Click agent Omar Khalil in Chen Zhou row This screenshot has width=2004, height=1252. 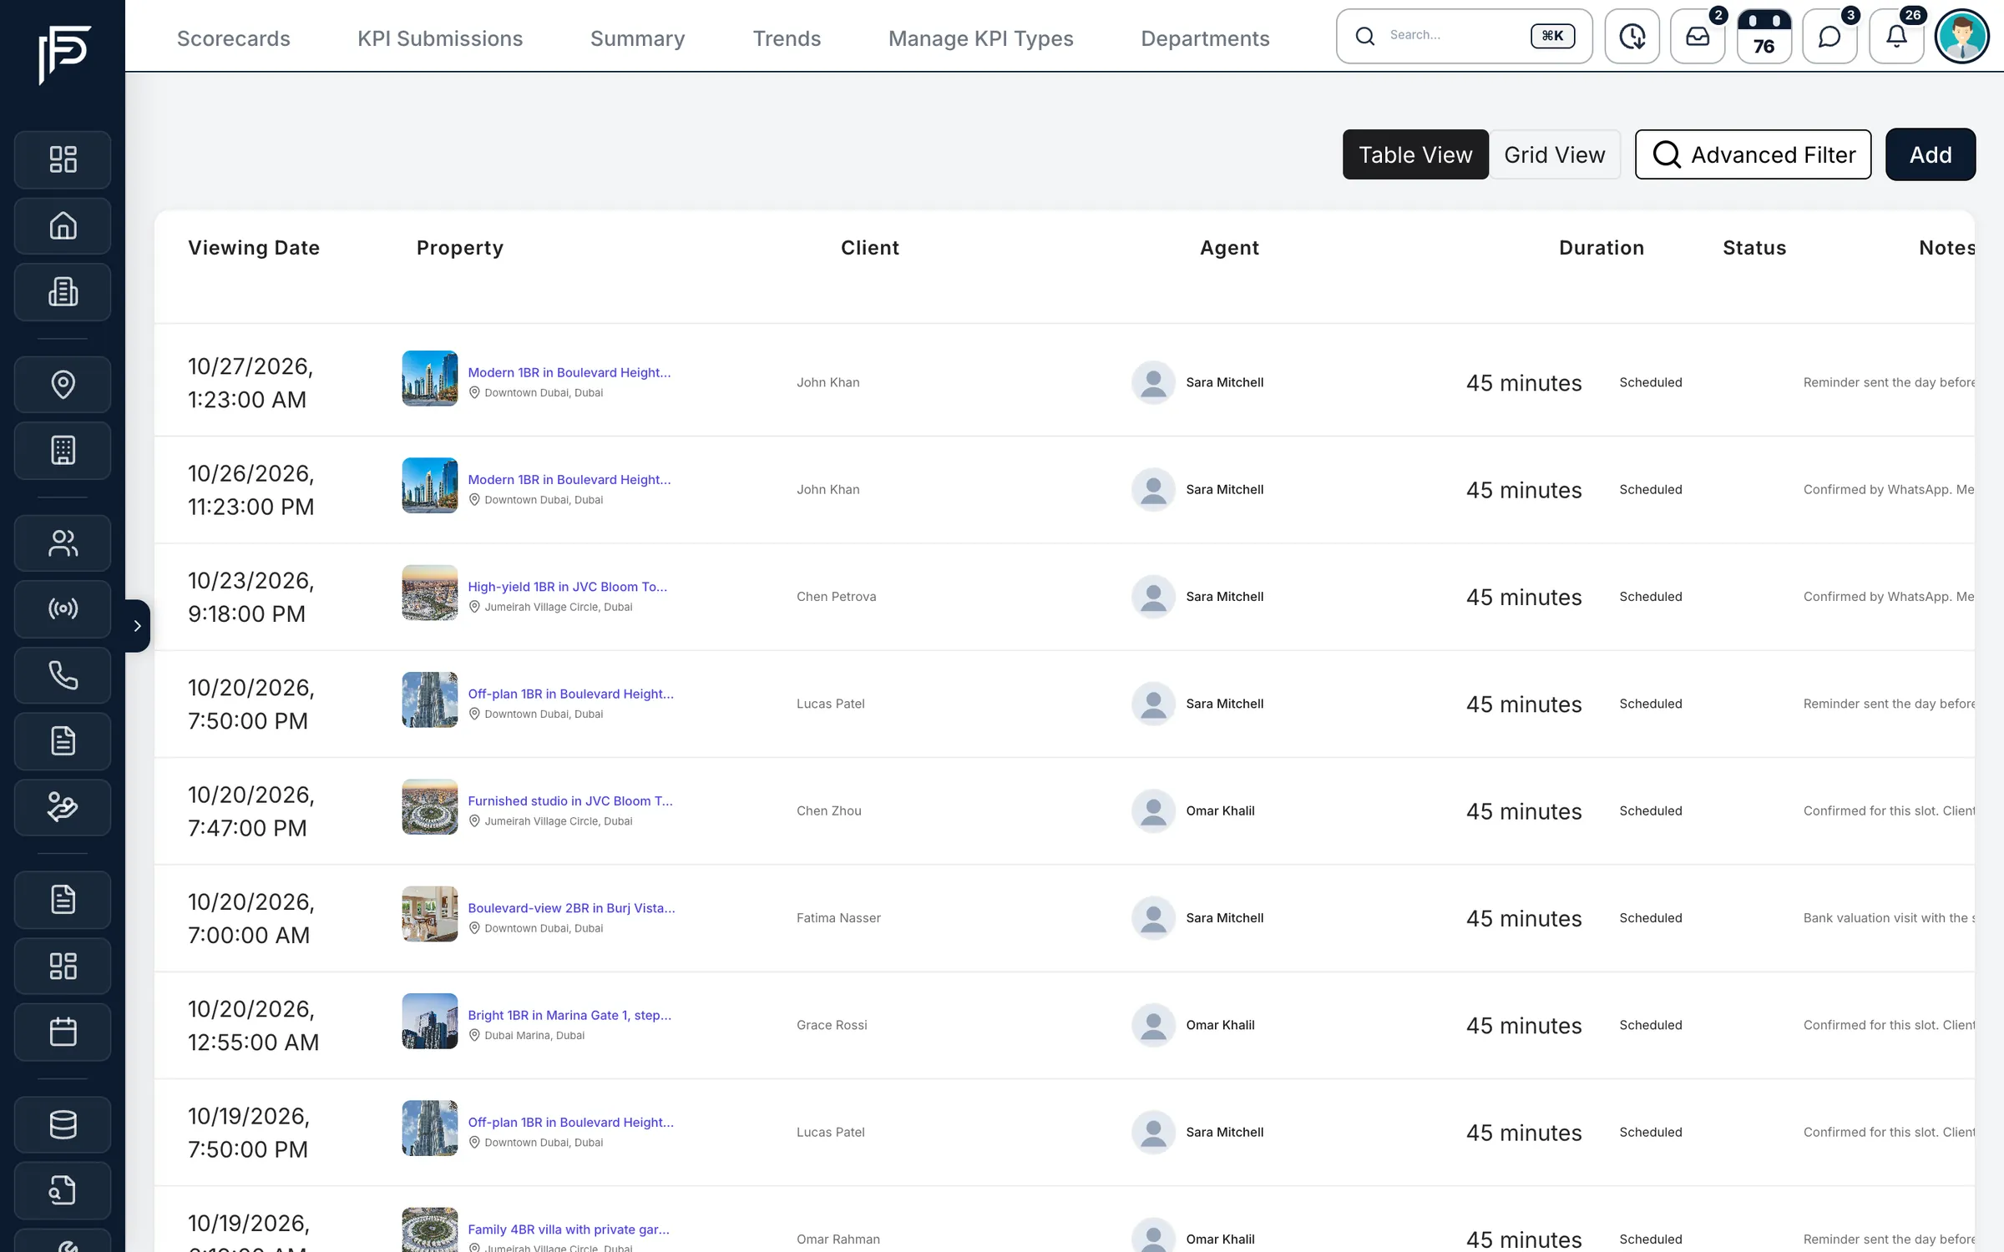[x=1220, y=811]
